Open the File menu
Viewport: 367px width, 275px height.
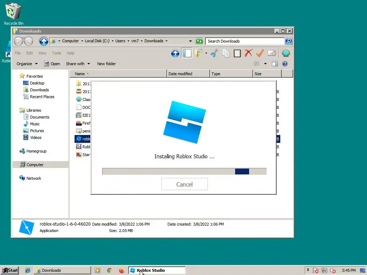[x=18, y=53]
